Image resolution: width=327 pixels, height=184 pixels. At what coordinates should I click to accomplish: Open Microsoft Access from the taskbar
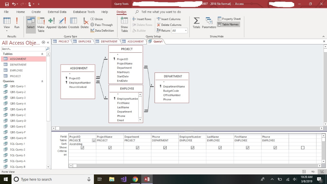coord(147,179)
